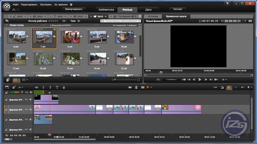The width and height of the screenshot is (257, 144).
Task: Click the trash delete clip icon
Action: point(137,88)
